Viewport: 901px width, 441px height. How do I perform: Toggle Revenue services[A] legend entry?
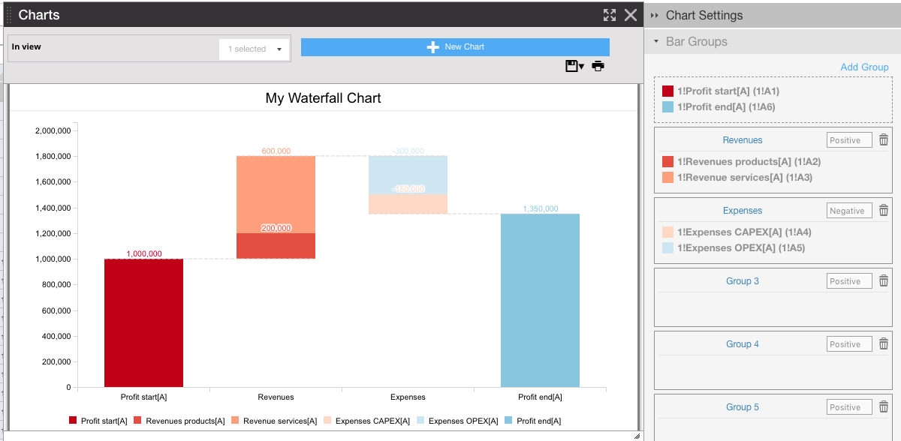point(274,421)
